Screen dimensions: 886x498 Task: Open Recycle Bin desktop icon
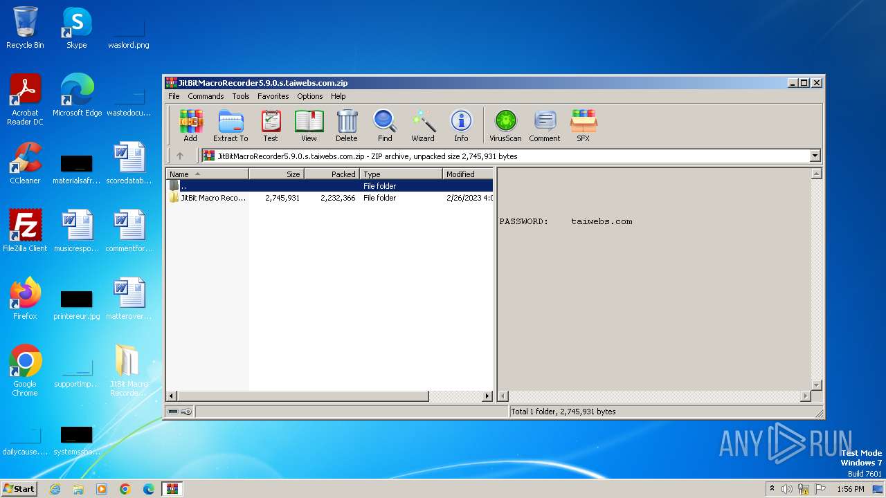point(25,28)
